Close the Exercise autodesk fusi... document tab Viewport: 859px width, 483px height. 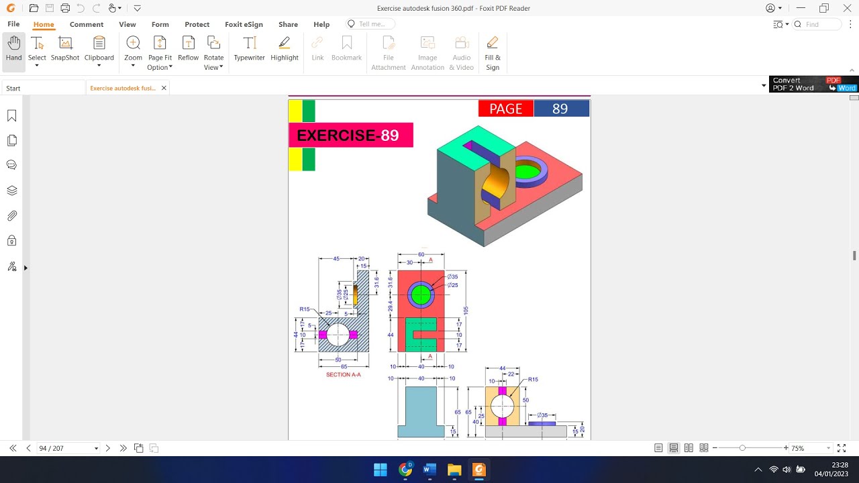164,88
